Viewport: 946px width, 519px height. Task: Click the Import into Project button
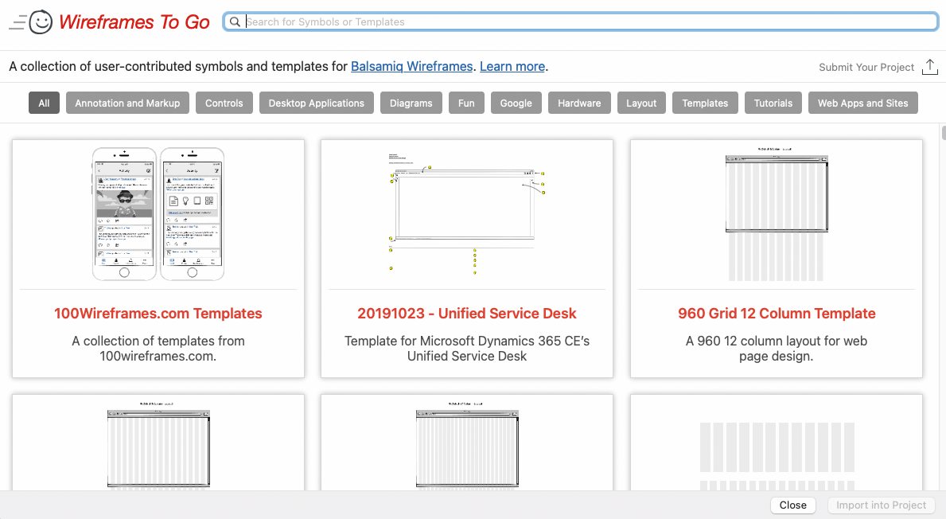[881, 505]
